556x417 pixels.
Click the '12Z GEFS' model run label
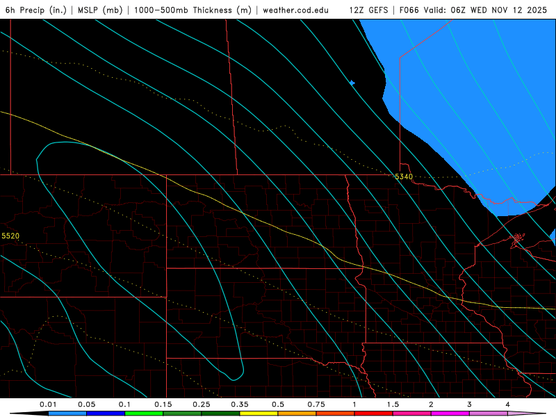click(368, 10)
